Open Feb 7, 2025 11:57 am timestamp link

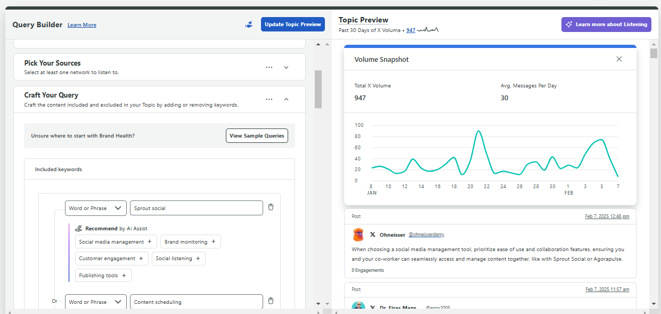(607, 289)
